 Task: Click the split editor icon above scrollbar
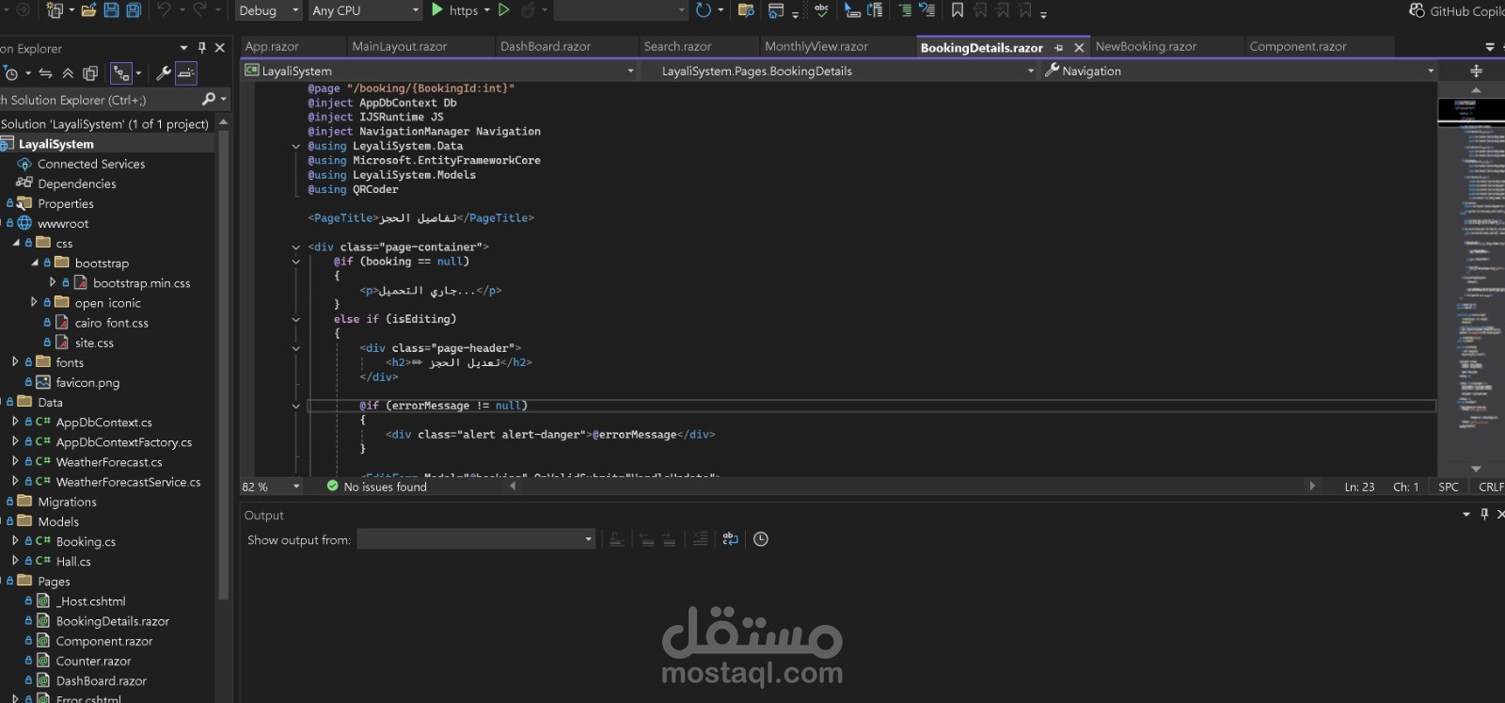[x=1476, y=71]
